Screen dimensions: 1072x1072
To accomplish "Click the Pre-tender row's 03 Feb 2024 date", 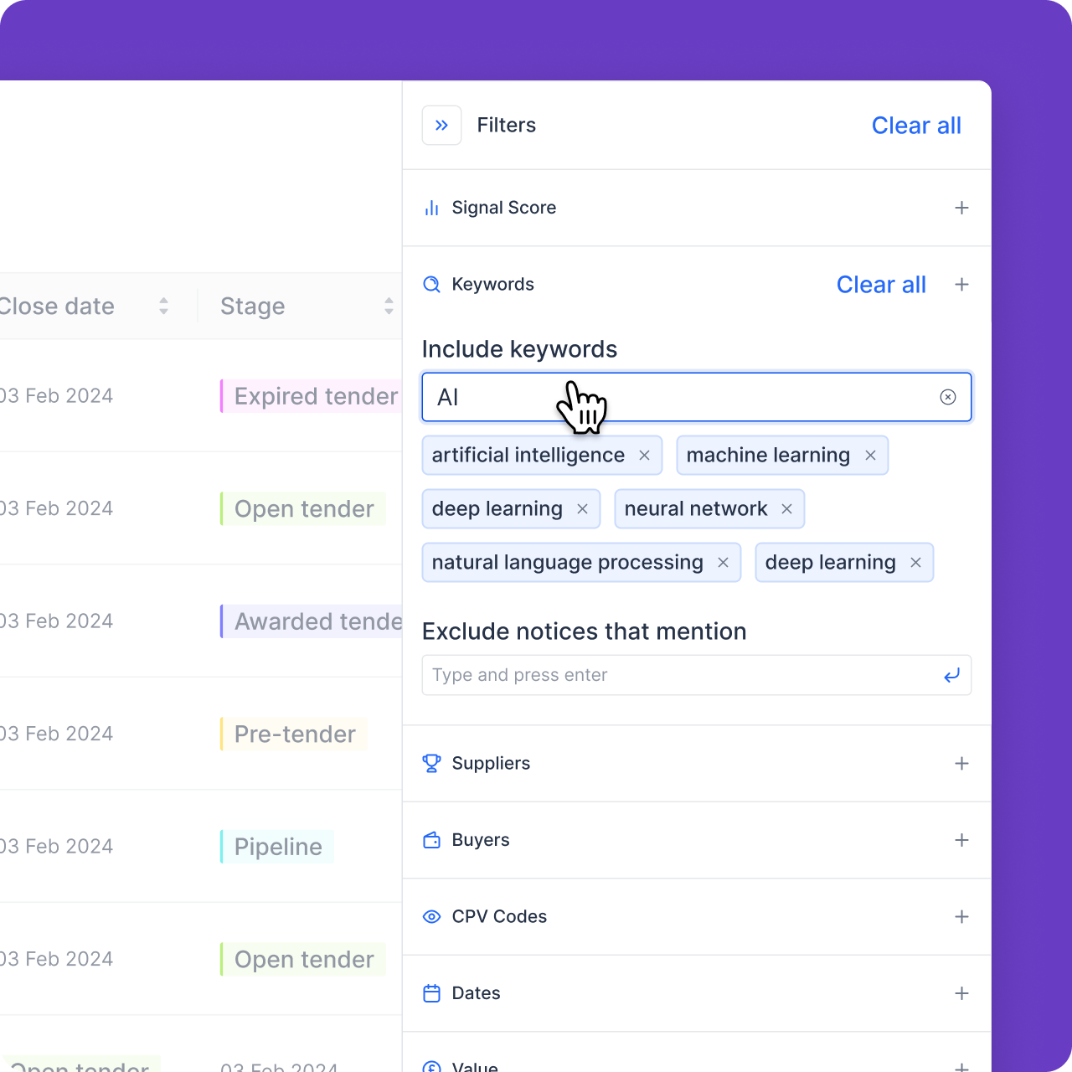I will coord(56,734).
